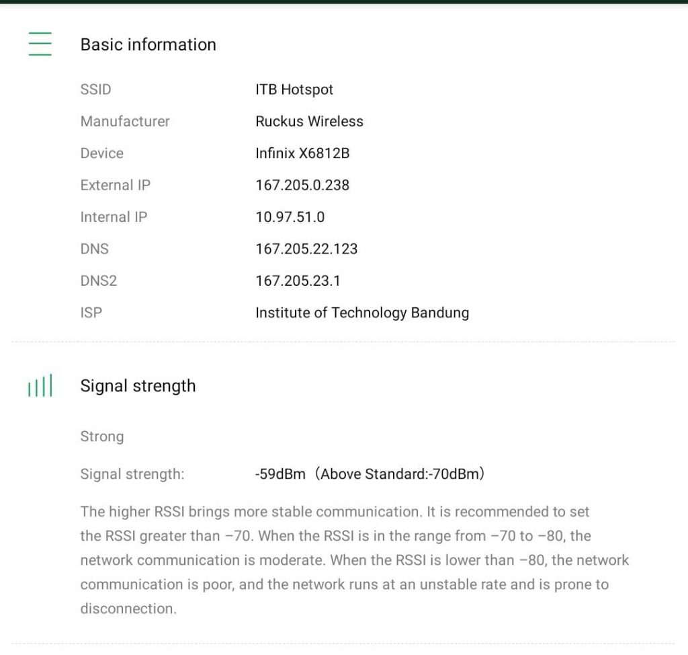
Task: Click the Basic information list icon
Action: [40, 44]
